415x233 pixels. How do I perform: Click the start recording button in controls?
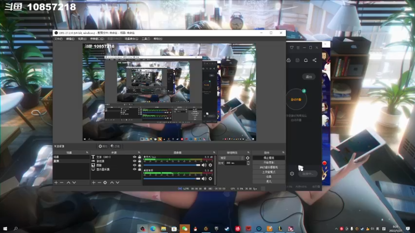[x=269, y=163]
